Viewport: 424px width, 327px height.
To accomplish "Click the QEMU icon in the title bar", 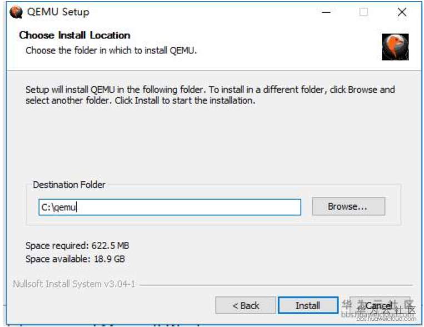I will (x=17, y=12).
